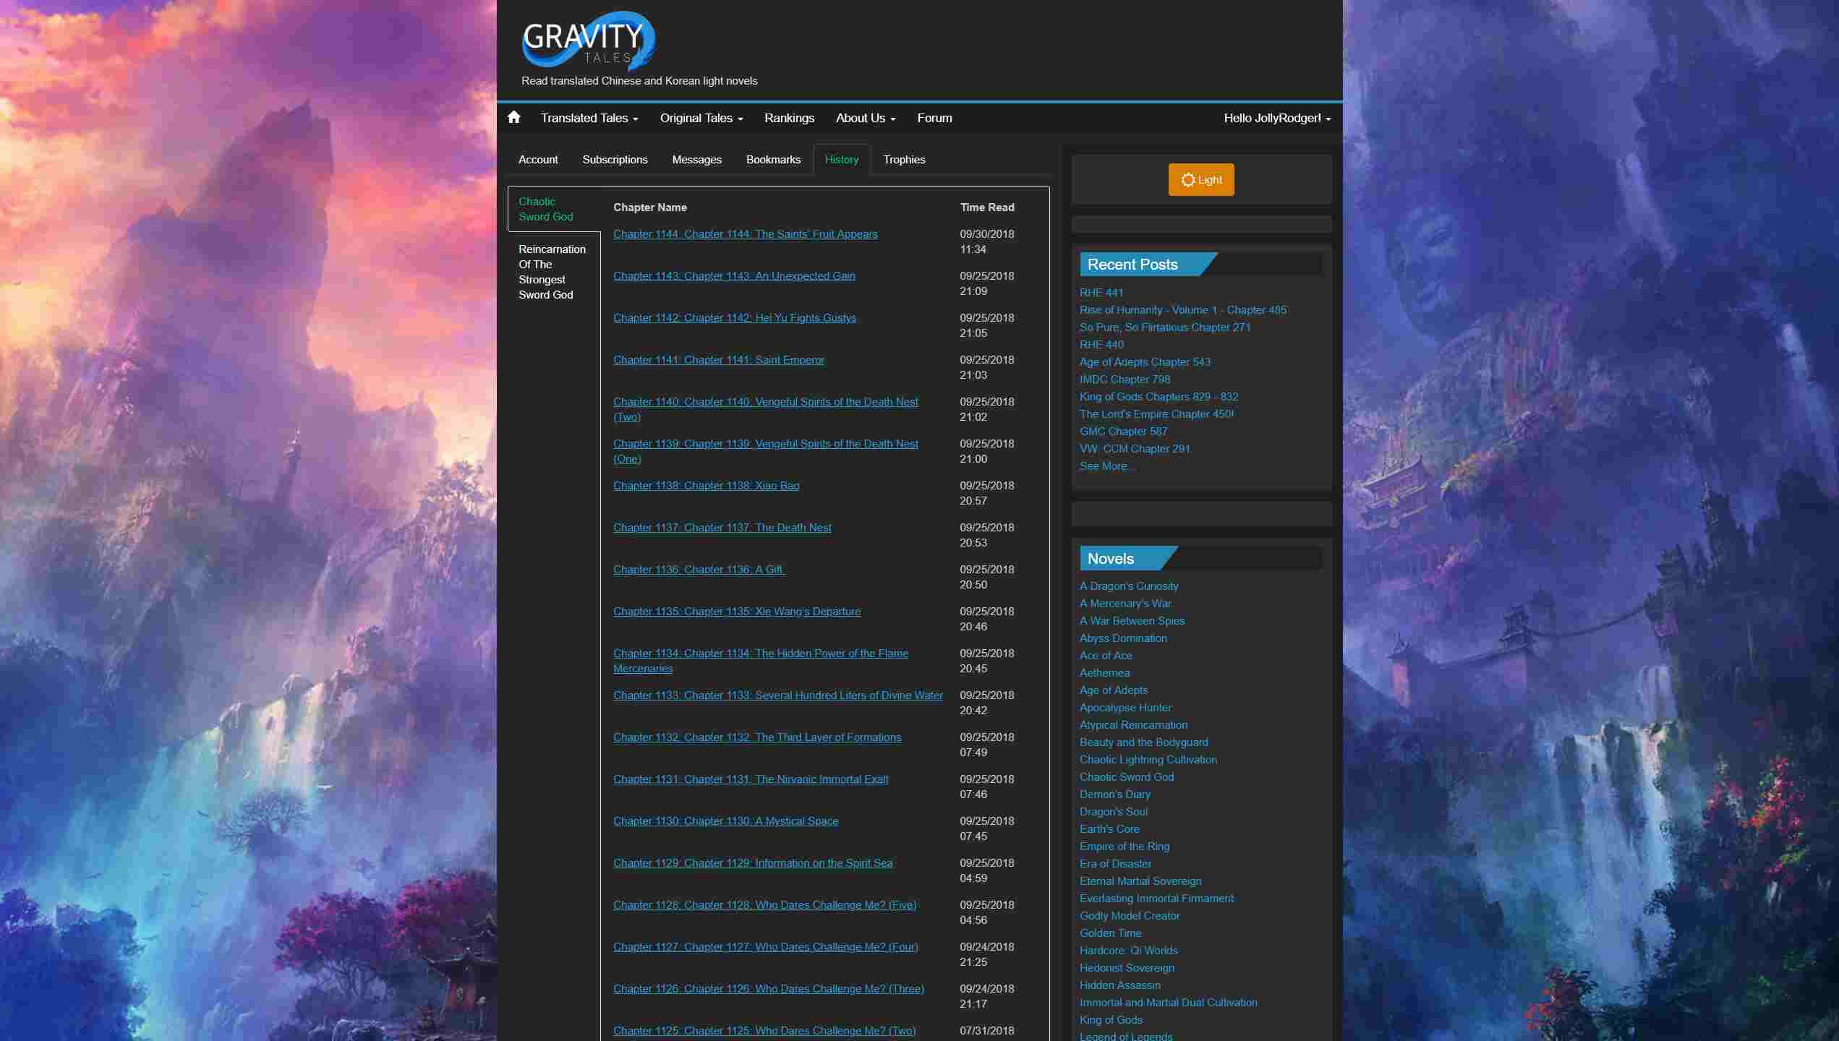Toggle the Light theme button
This screenshot has height=1041, width=1839.
pos(1201,179)
